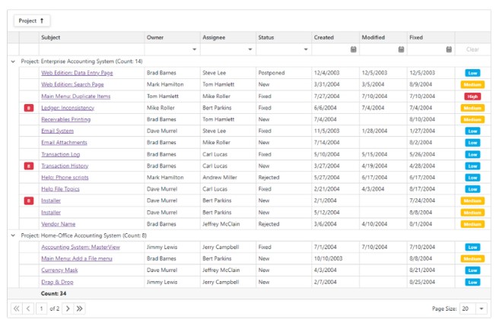Click the red icon beside Ledger: Inconsistency
The width and height of the screenshot is (496, 319).
[x=29, y=108]
